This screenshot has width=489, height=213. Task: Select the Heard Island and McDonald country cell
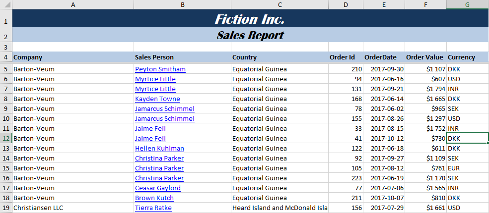(x=279, y=208)
